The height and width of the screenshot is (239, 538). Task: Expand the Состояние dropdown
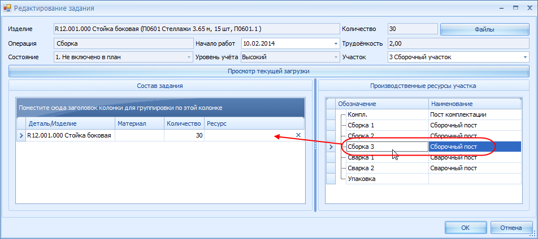pos(189,57)
